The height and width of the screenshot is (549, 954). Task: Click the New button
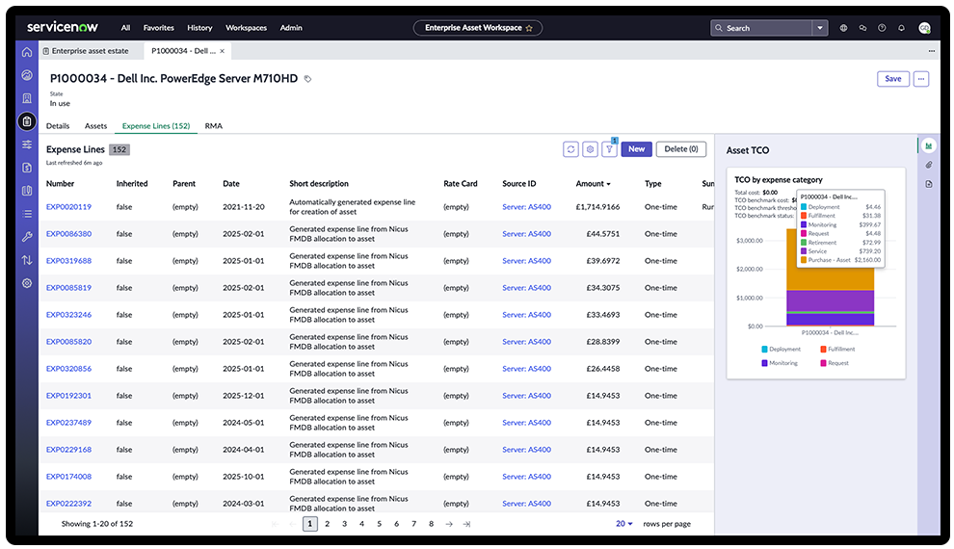point(636,149)
